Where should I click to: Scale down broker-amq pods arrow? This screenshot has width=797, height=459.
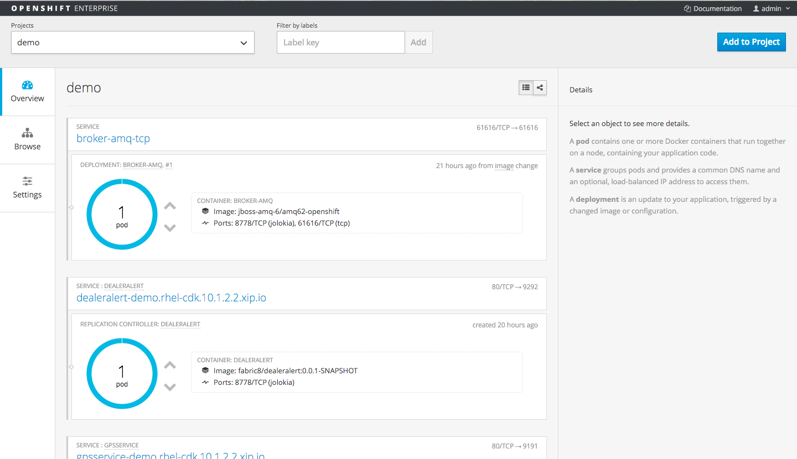click(x=170, y=227)
